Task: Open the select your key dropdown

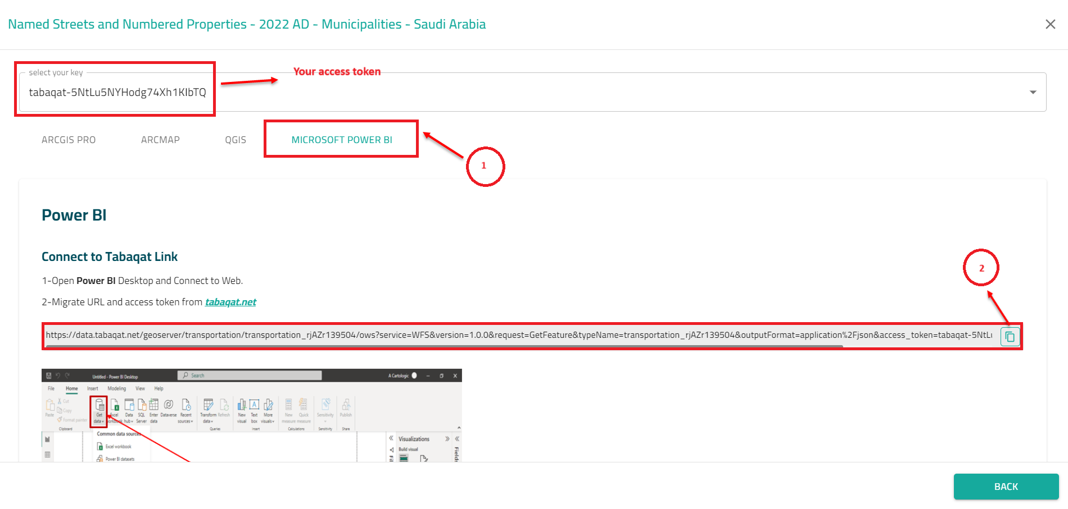Action: [x=532, y=92]
